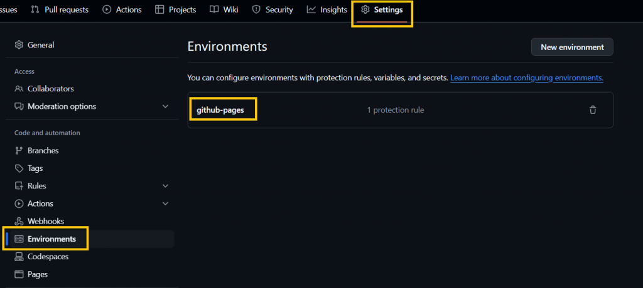This screenshot has width=643, height=288.
Task: Click the 'Code and automation' section label
Action: click(47, 133)
